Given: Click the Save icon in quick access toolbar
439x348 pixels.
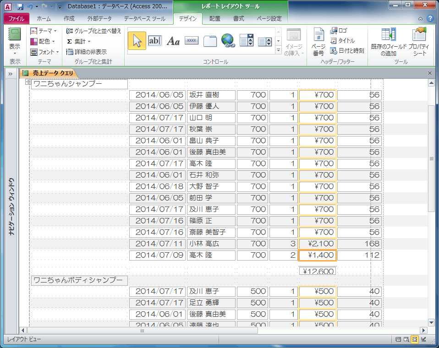Looking at the screenshot, I should (x=20, y=6).
